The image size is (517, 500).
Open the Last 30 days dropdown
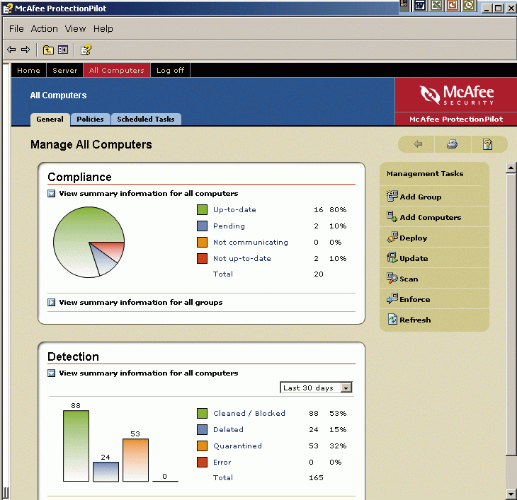click(x=346, y=388)
